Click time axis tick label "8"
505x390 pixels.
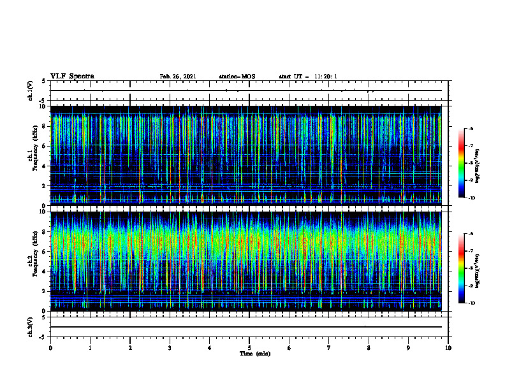pyautogui.click(x=369, y=348)
